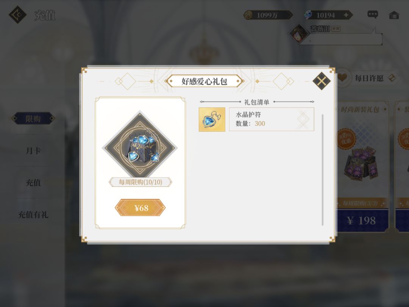
Task: Open the 月卡 tab
Action: pos(33,150)
